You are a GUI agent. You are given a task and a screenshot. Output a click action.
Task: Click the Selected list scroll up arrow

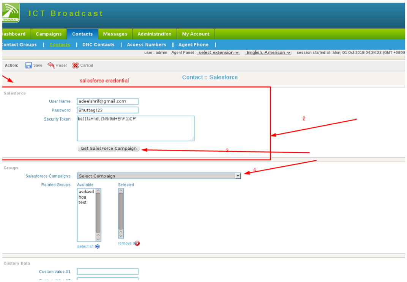click(121, 191)
